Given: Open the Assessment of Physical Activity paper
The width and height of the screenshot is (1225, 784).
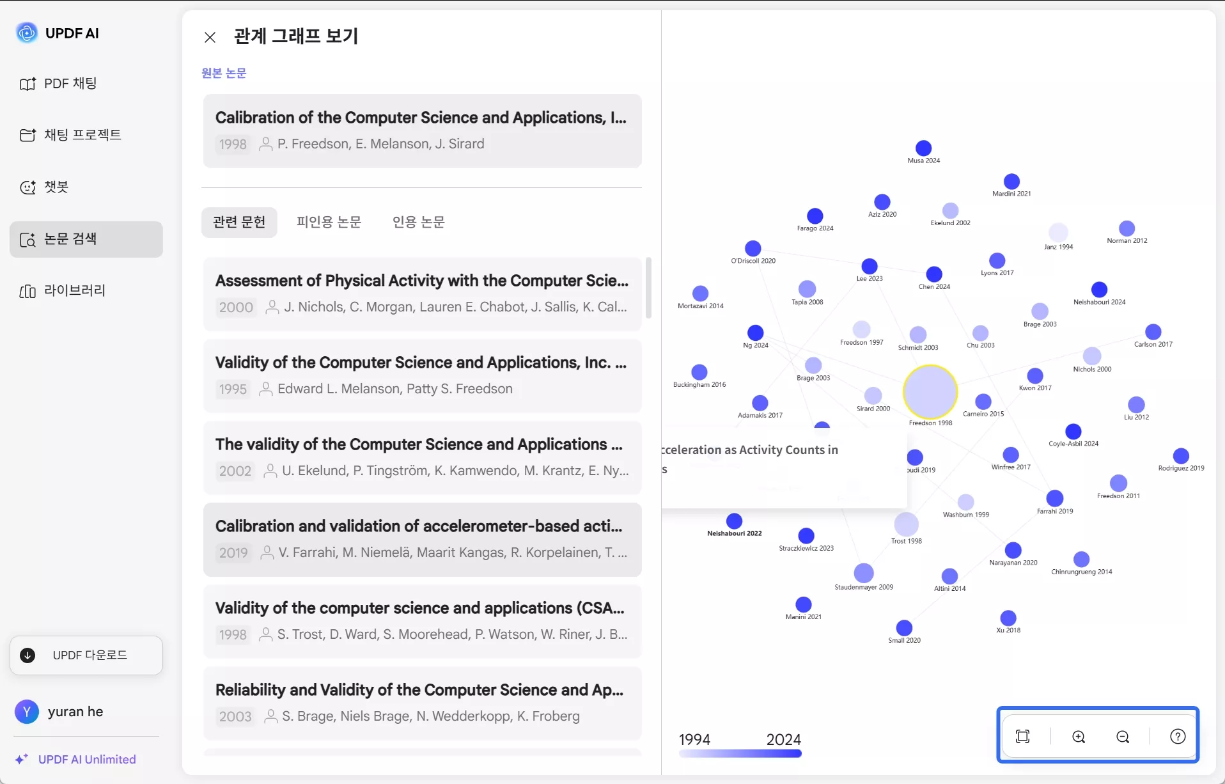Looking at the screenshot, I should tap(422, 294).
